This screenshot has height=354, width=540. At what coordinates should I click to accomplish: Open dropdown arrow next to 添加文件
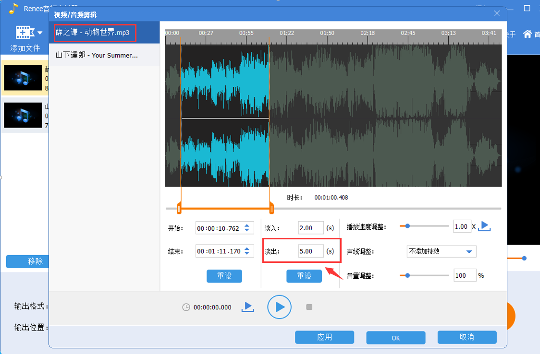coord(39,33)
